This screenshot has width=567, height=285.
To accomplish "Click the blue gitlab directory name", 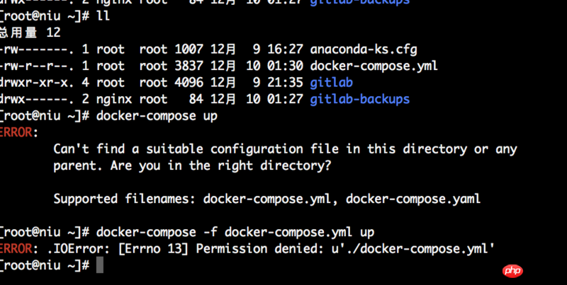I will click(x=331, y=83).
